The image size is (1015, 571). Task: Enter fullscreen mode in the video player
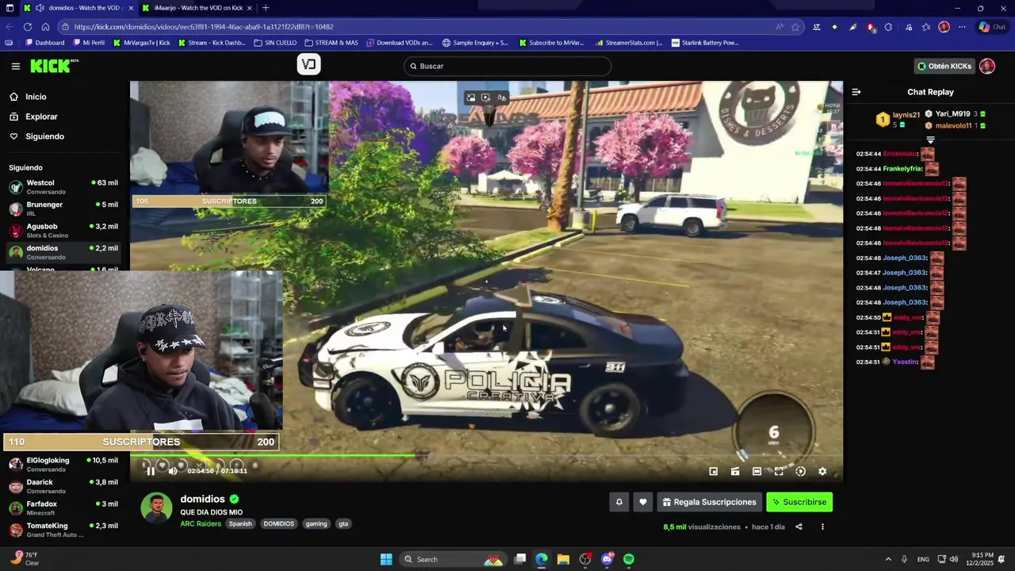[x=779, y=471]
